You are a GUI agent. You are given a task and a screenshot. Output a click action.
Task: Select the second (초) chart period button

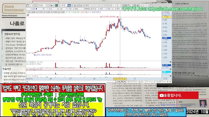84,5
